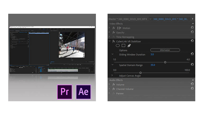Disable the CyberLink VR Stabilizer fx toggle
Viewport: 204px width, 115px height.
pyautogui.click(x=114, y=41)
